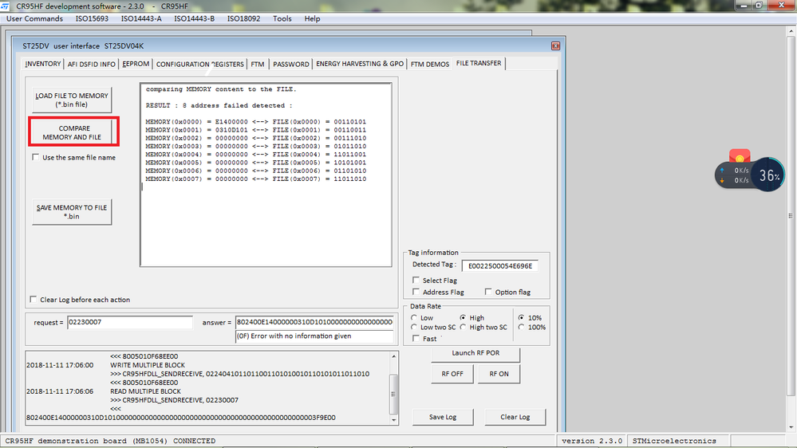
Task: Toggle the Select Flag checkbox
Action: [416, 280]
